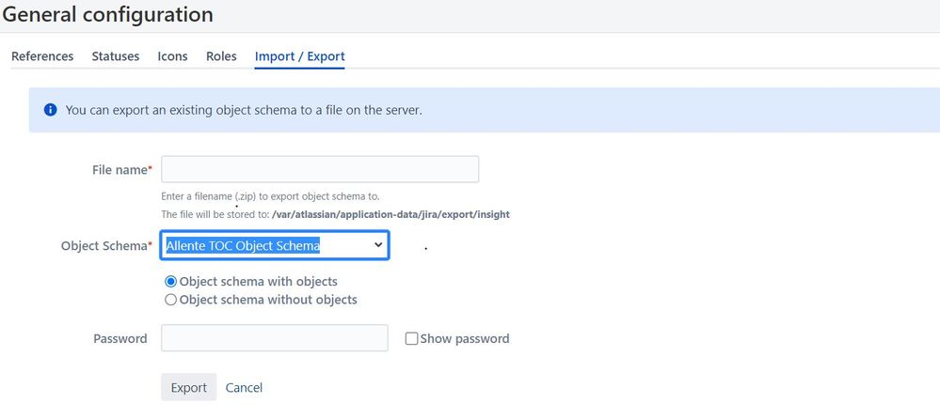Focus the File name input field
The image size is (940, 419).
coord(320,169)
